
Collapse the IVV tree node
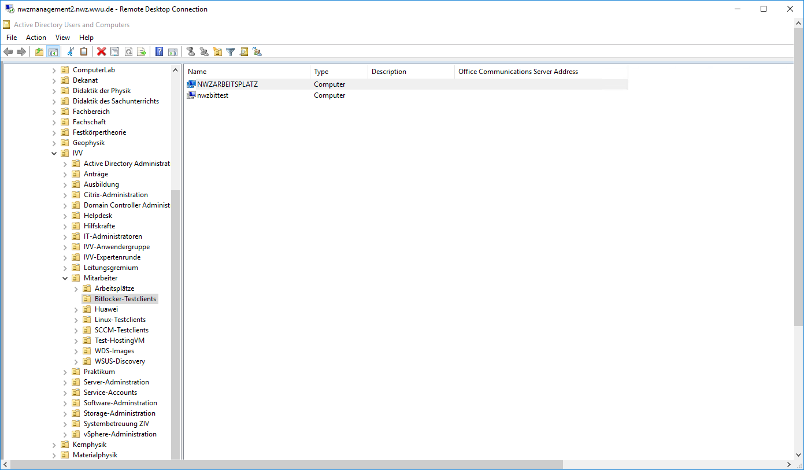[x=54, y=153]
